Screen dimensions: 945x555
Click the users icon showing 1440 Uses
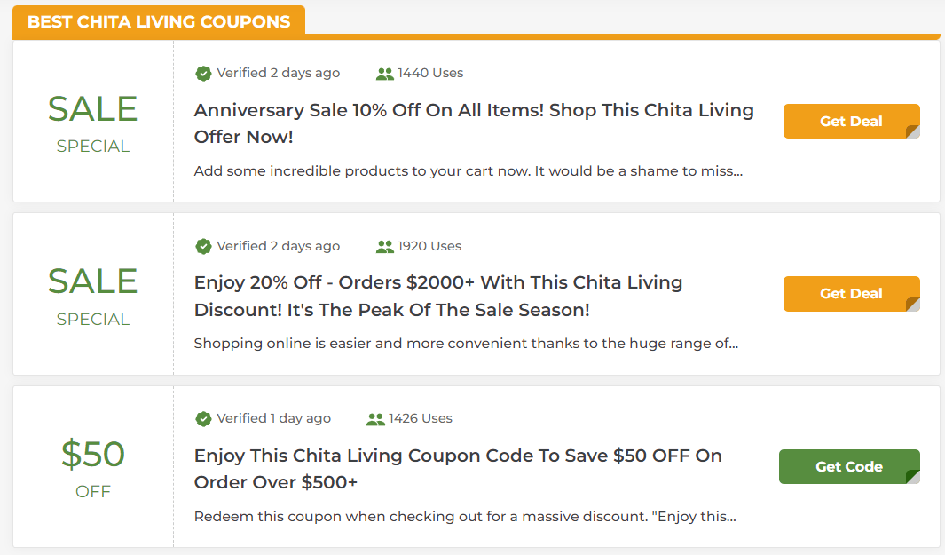click(384, 73)
